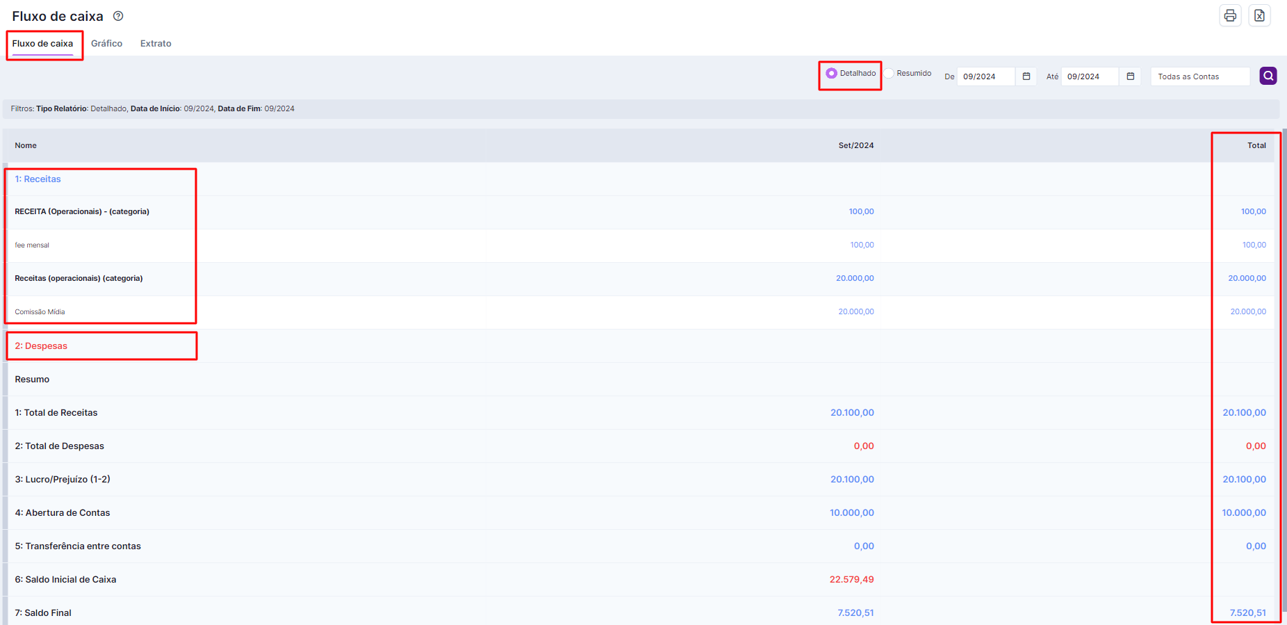Image resolution: width=1287 pixels, height=625 pixels.
Task: Click the filters summary bar text
Action: tap(153, 109)
